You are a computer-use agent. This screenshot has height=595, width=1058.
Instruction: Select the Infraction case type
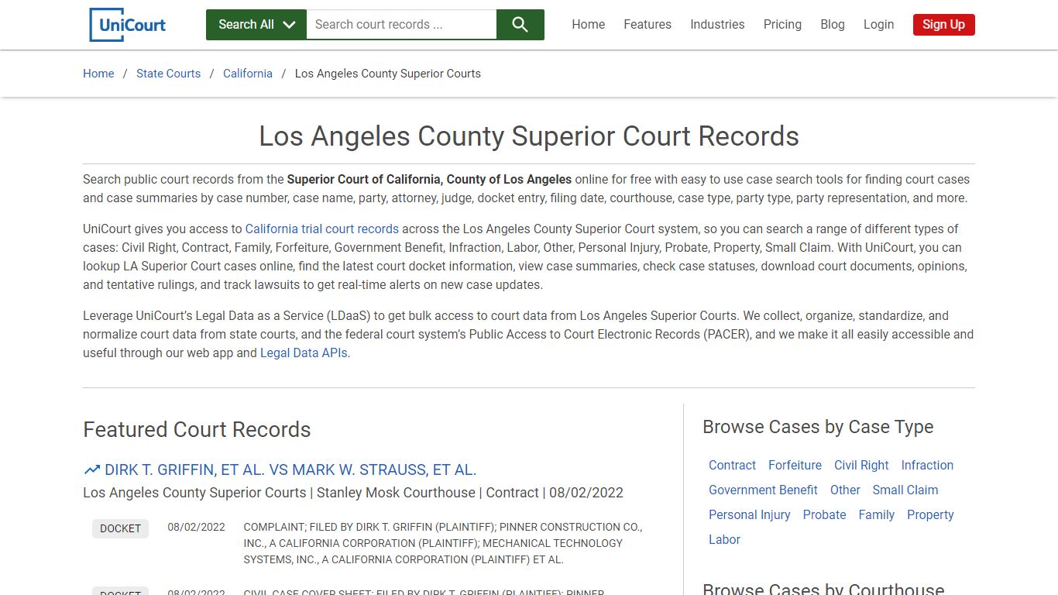coord(927,466)
